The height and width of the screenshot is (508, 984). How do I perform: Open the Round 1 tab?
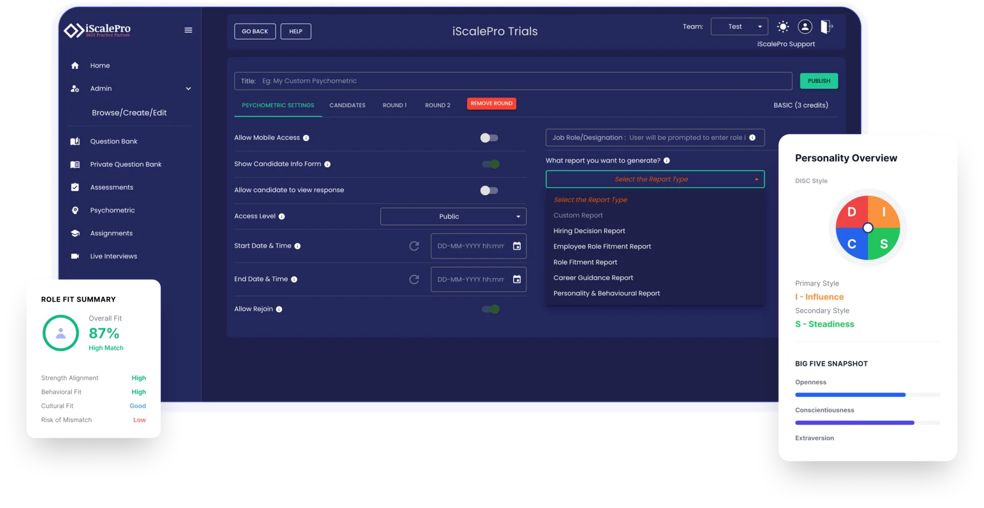(395, 105)
